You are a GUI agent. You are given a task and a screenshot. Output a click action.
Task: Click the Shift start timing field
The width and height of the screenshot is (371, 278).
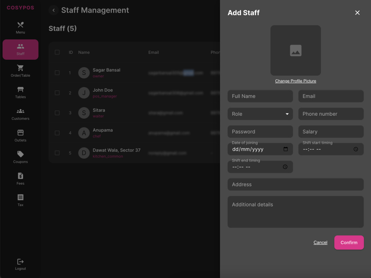pos(331,149)
